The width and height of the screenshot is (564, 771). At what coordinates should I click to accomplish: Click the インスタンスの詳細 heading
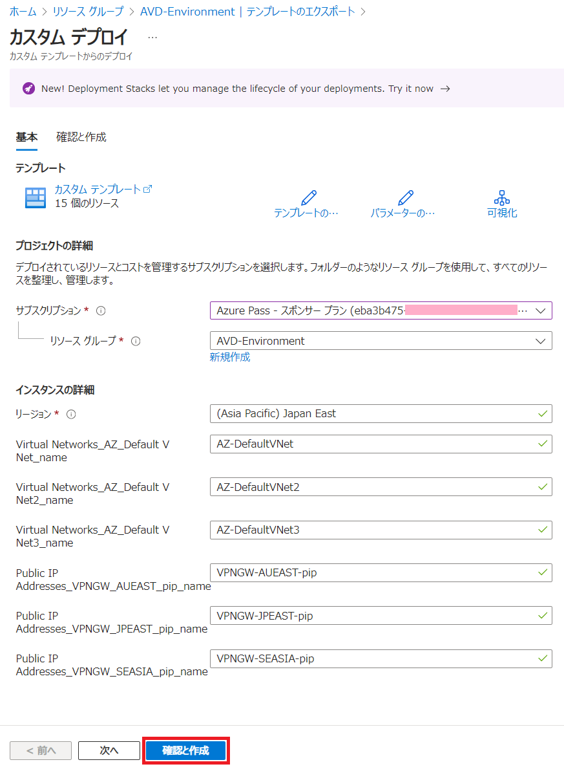[55, 390]
